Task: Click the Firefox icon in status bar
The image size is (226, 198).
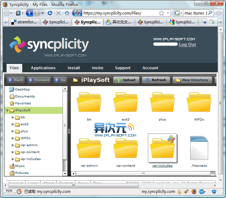Action: pyautogui.click(x=194, y=192)
